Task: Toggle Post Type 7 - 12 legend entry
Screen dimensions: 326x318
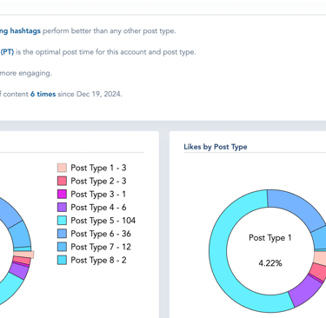Action: pos(94,247)
